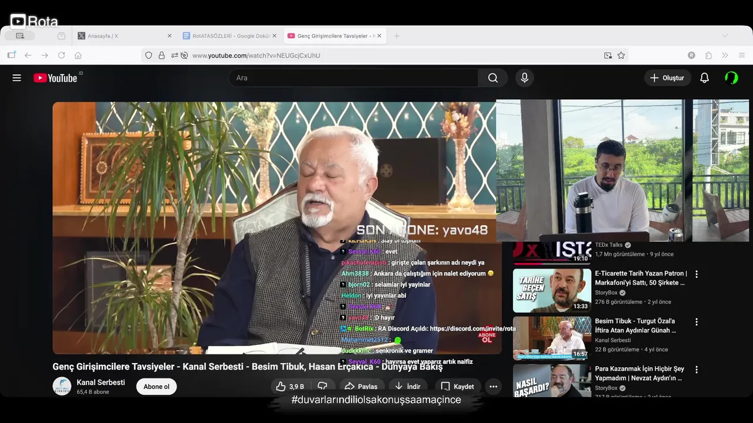Bookmark page with star icon

[621, 55]
